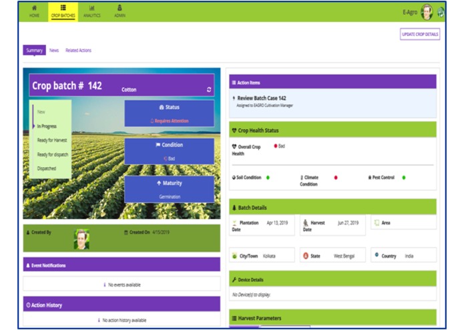The width and height of the screenshot is (464, 330).
Task: Select the Ready for Harvest stage
Action: (x=52, y=140)
